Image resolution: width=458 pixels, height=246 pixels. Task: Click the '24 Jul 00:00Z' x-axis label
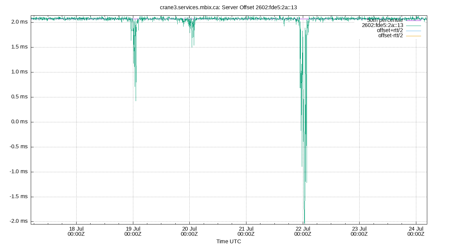pyautogui.click(x=416, y=231)
